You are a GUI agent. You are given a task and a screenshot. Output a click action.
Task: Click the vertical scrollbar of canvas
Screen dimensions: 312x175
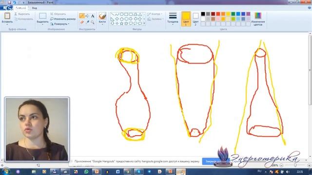tap(310, 70)
